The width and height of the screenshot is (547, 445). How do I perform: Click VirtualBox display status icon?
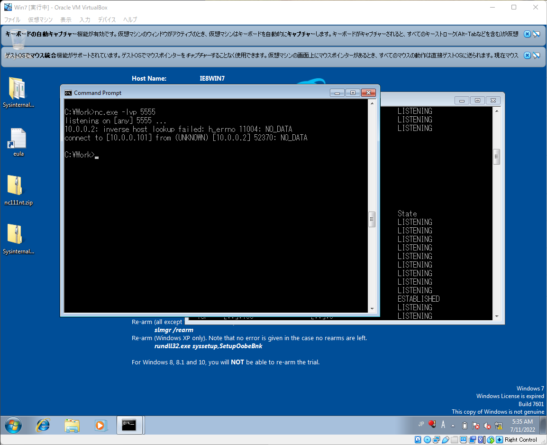463,440
